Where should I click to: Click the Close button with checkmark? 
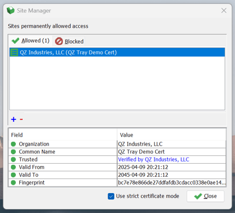click(x=206, y=196)
